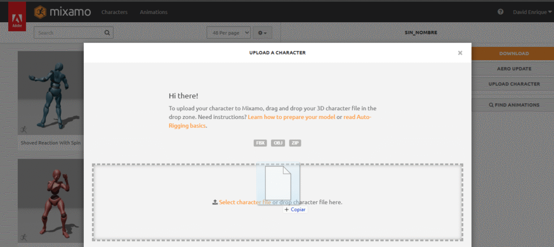Open Learn how to prepare your model

pos(292,117)
